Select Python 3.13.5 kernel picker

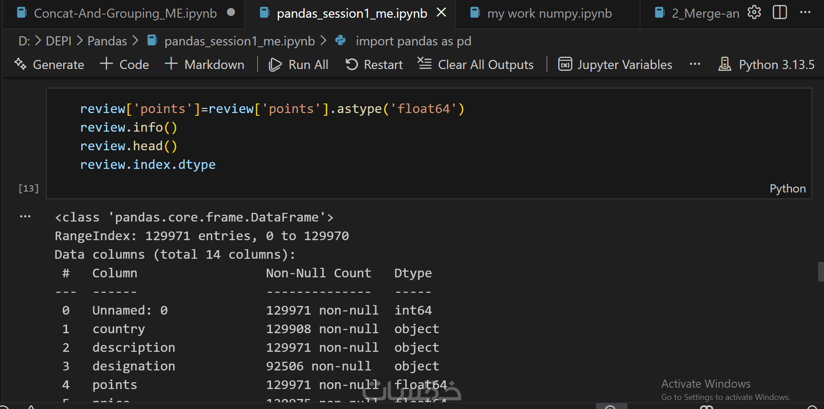767,64
